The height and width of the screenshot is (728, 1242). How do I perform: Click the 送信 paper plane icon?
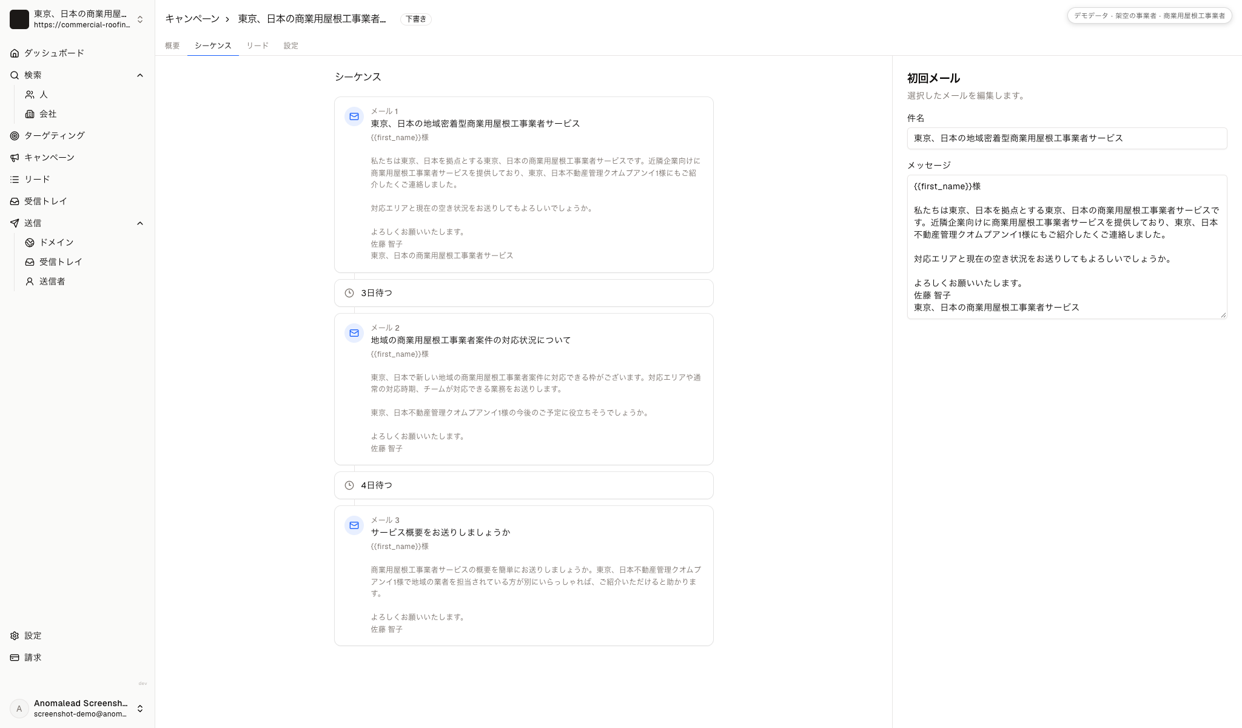coord(15,223)
